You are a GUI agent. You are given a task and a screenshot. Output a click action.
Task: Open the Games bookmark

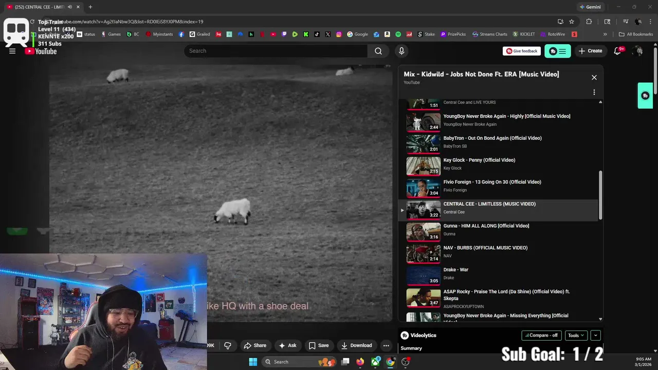click(x=111, y=34)
